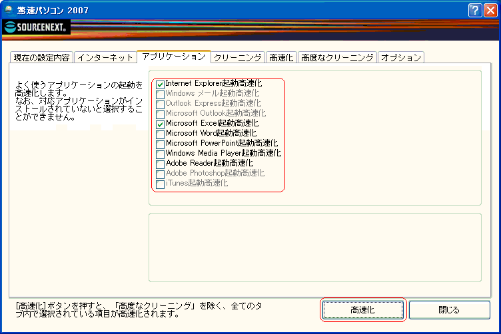Viewport: 501px width, 334px height.
Task: Click the 高速化 button at bottom
Action: (x=362, y=310)
